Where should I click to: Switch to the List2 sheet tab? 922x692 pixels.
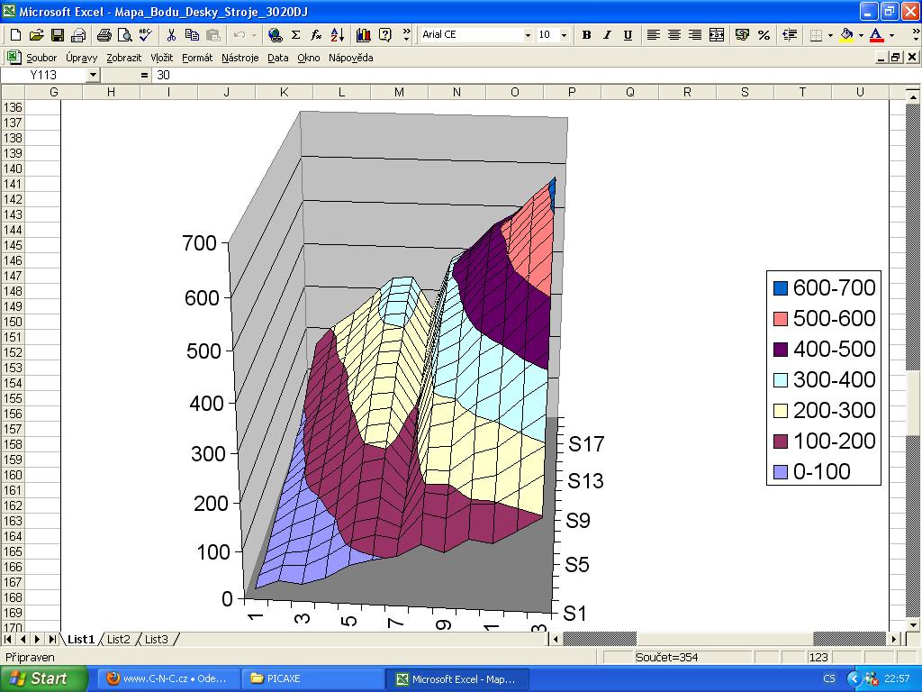pos(119,639)
